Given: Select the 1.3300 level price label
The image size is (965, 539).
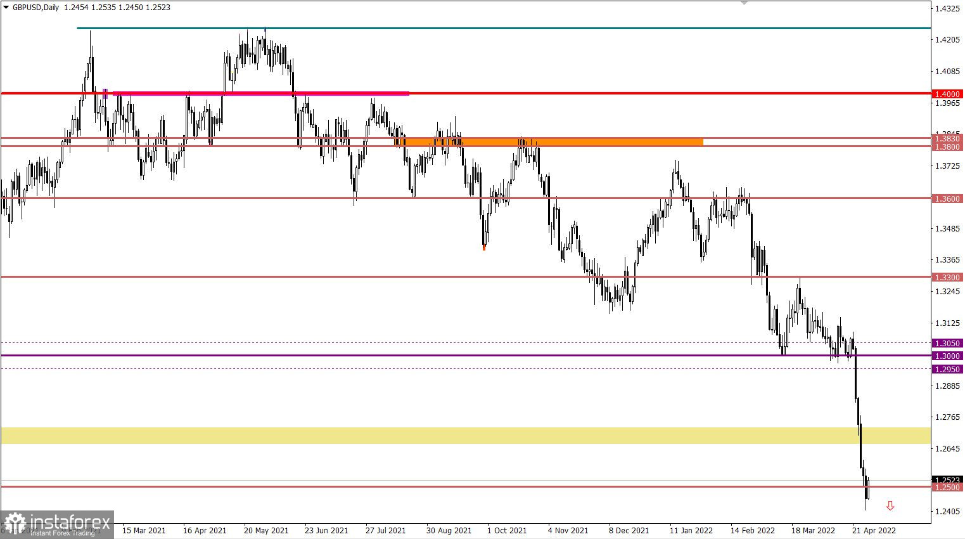Looking at the screenshot, I should [x=948, y=277].
